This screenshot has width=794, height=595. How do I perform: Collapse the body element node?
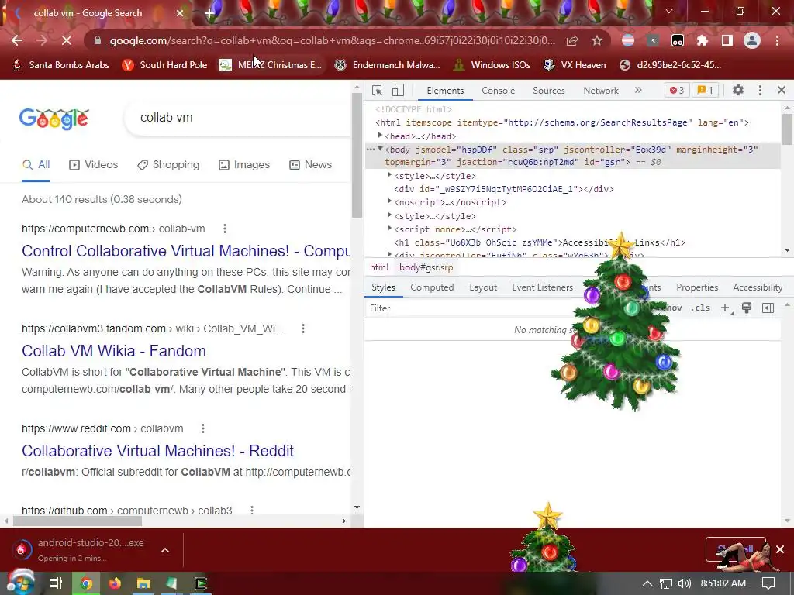pyautogui.click(x=380, y=149)
